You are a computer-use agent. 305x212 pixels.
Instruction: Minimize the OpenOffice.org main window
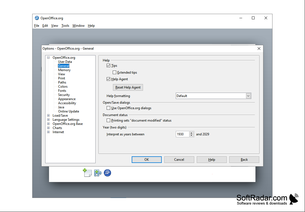tap(241, 18)
